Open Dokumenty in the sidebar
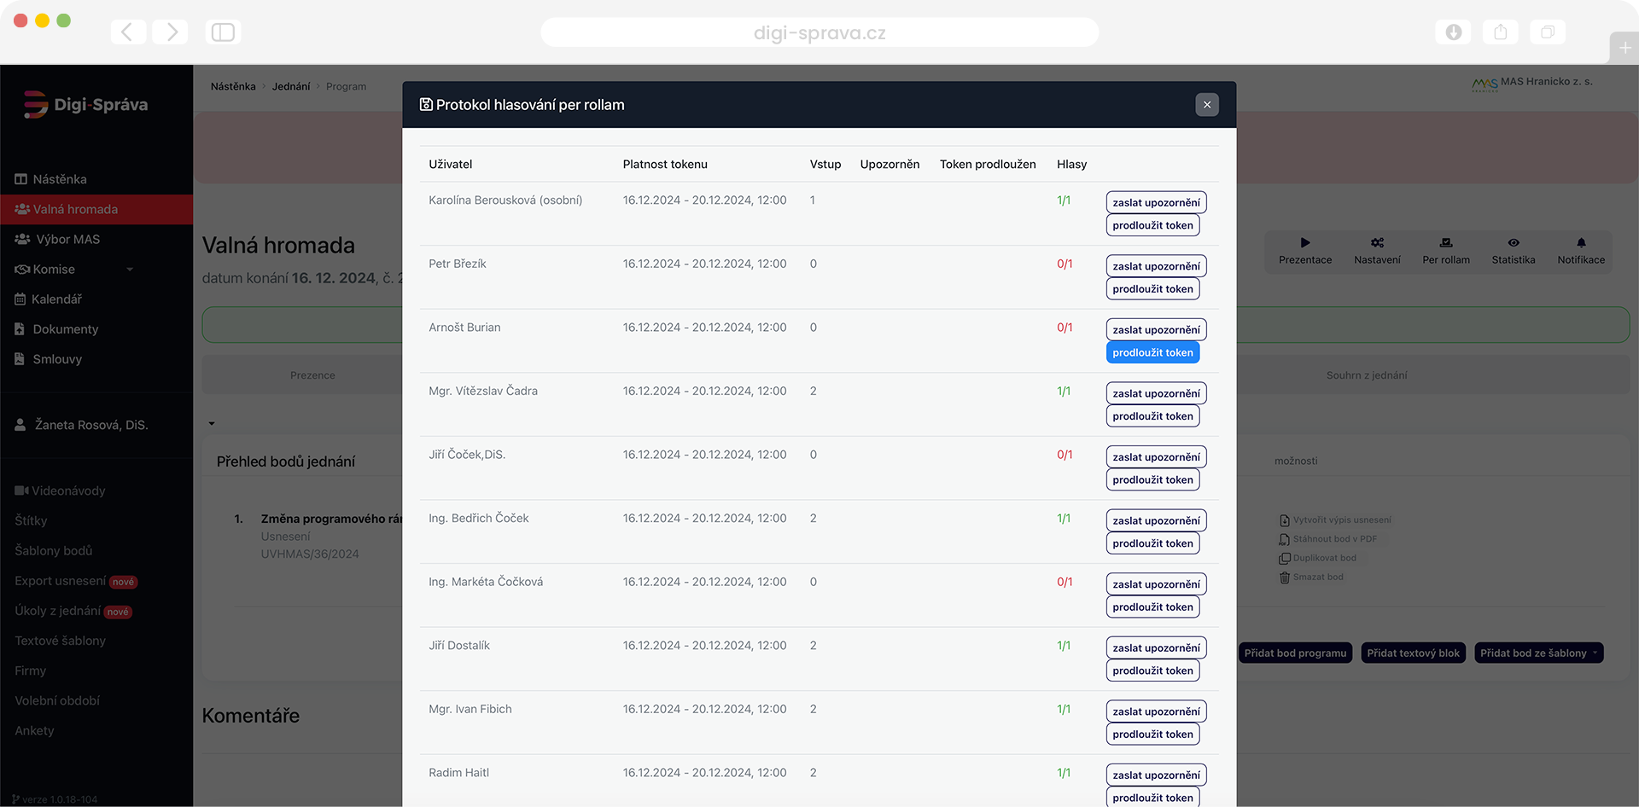The height and width of the screenshot is (807, 1639). click(x=65, y=329)
